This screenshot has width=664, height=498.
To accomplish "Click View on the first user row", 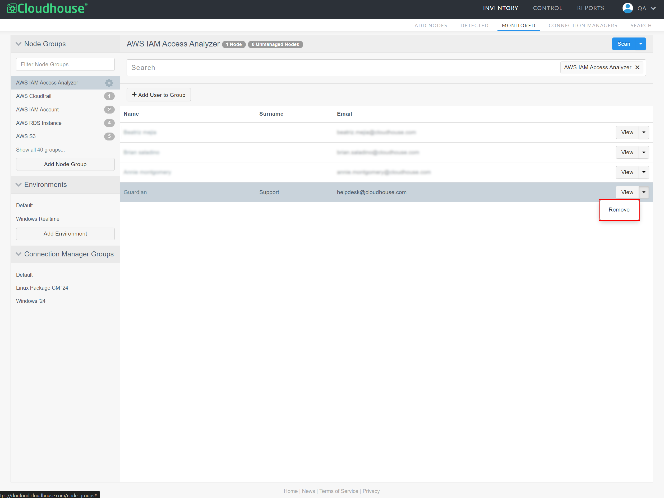I will pyautogui.click(x=627, y=133).
